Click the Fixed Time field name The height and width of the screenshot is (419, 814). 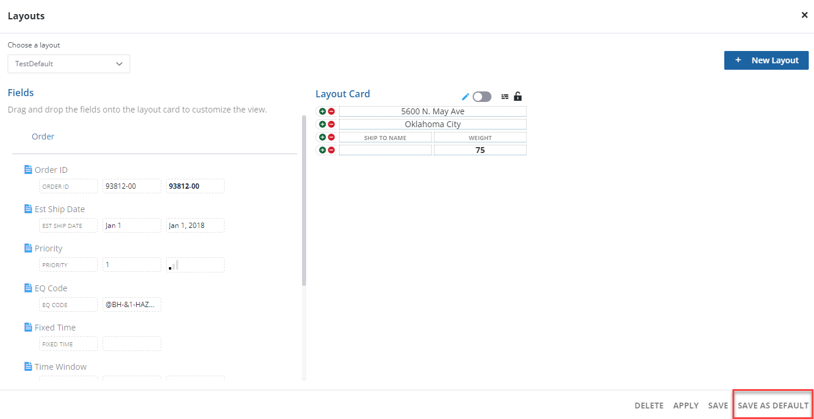pyautogui.click(x=55, y=328)
